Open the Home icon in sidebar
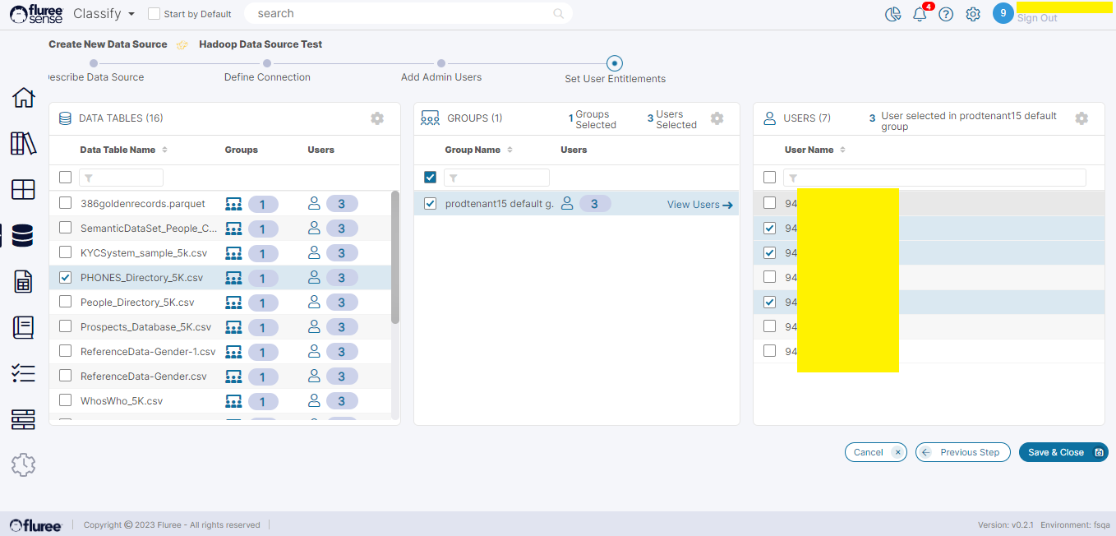The width and height of the screenshot is (1116, 536). point(23,97)
